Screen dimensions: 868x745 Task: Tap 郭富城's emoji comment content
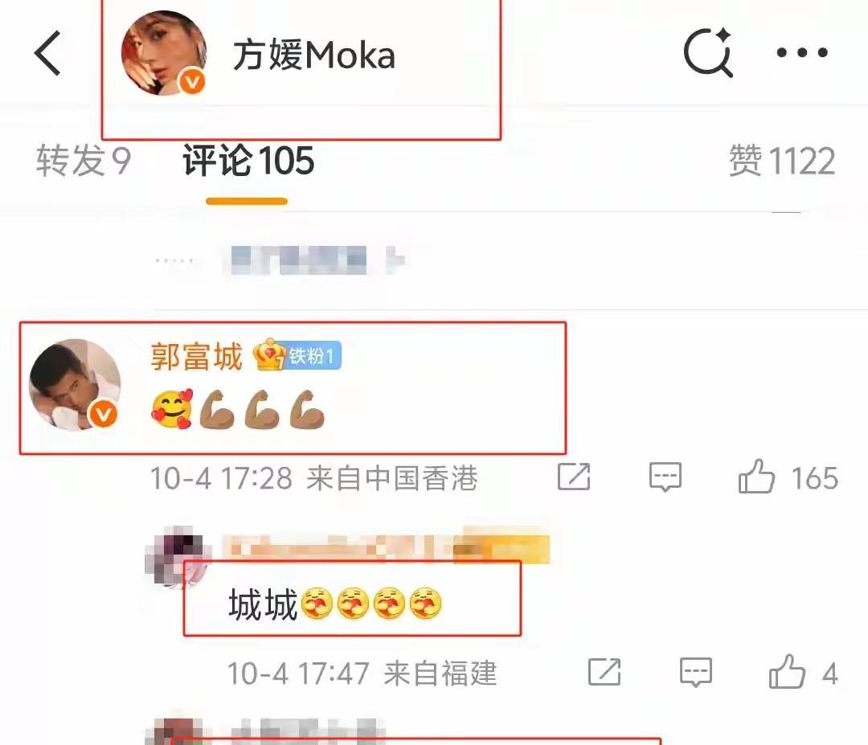coord(237,410)
